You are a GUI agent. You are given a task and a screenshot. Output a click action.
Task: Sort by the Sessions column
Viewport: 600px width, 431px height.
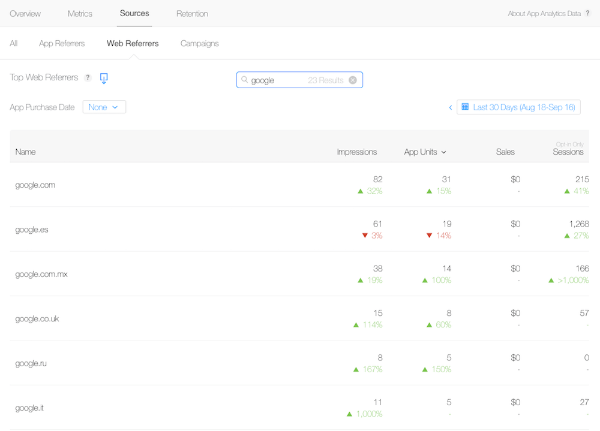(x=568, y=152)
